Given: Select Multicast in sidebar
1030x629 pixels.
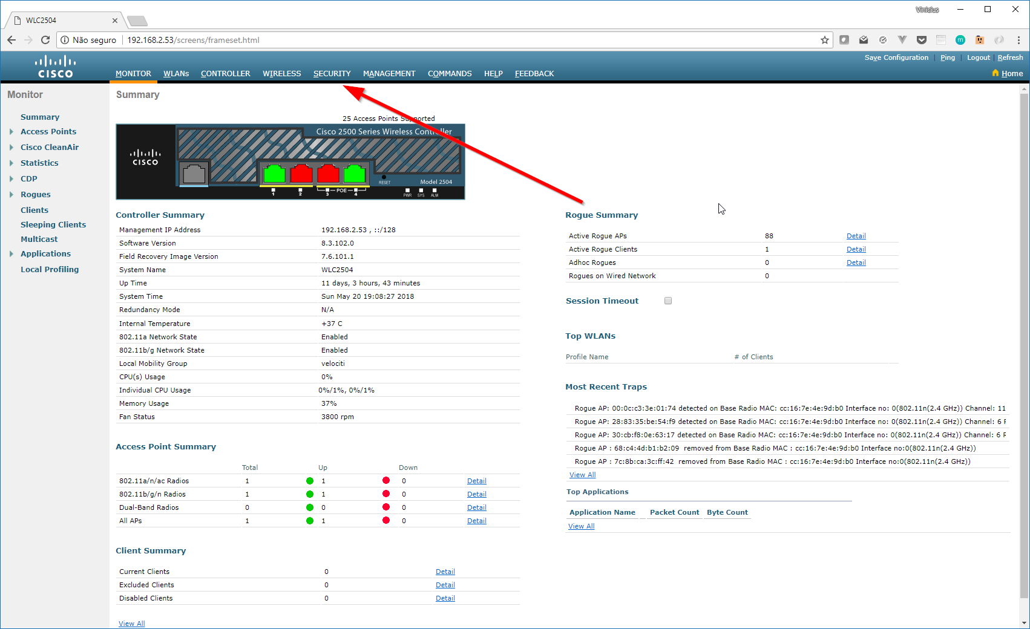Looking at the screenshot, I should (39, 239).
